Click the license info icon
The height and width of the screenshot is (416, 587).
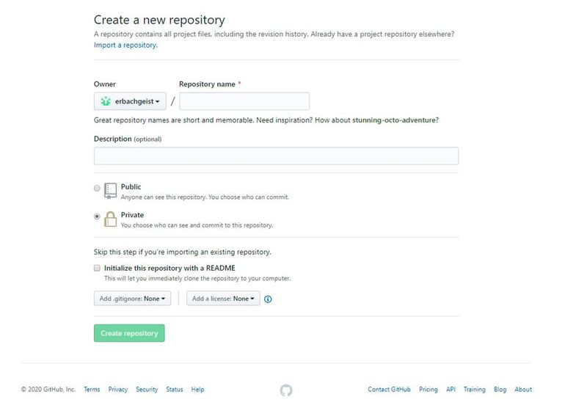tap(268, 299)
